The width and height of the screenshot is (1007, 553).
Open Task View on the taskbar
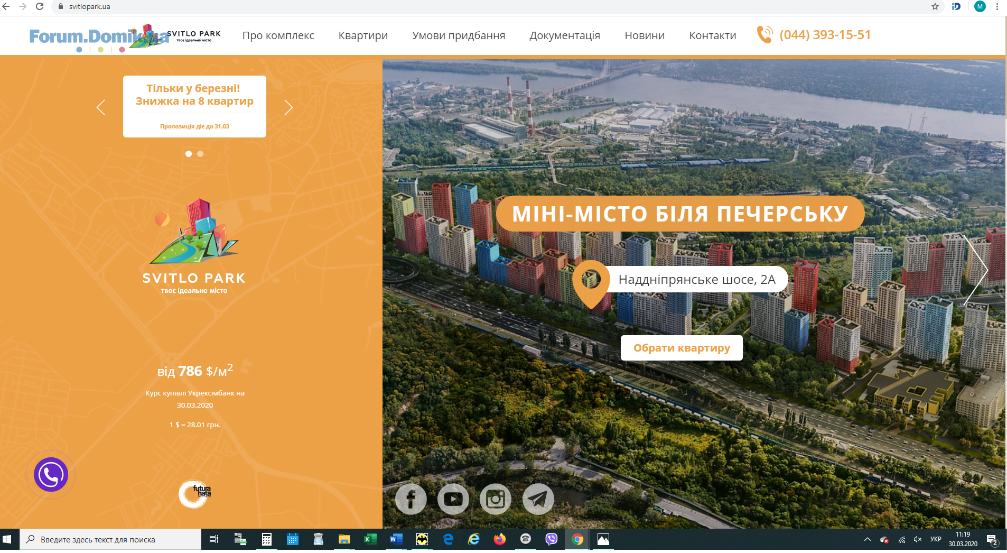[x=214, y=539]
